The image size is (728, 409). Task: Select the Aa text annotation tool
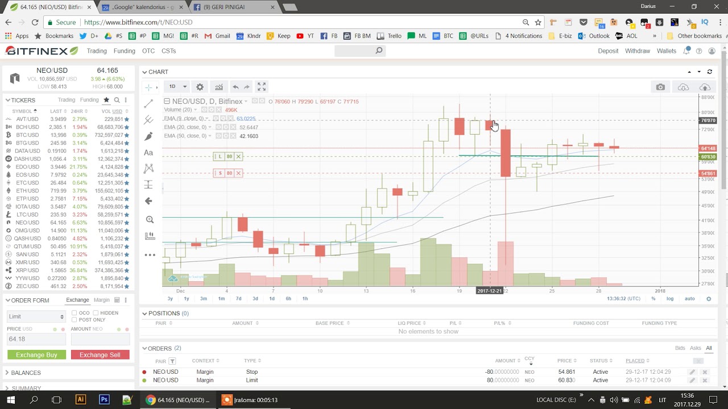pos(149,152)
